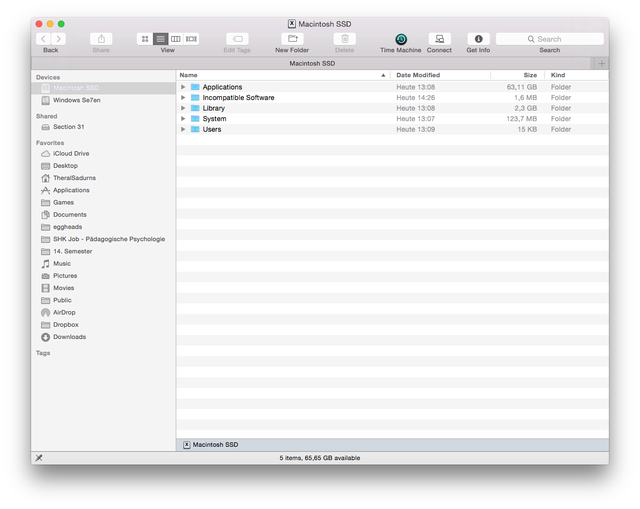The height and width of the screenshot is (509, 640).
Task: Open AirDrop in sidebar
Action: tap(103, 313)
